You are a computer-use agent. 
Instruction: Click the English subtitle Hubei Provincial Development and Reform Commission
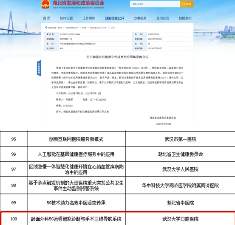[78, 8]
